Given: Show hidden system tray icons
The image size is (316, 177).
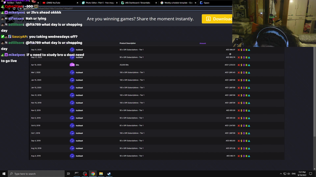Looking at the screenshot, I should (x=281, y=174).
